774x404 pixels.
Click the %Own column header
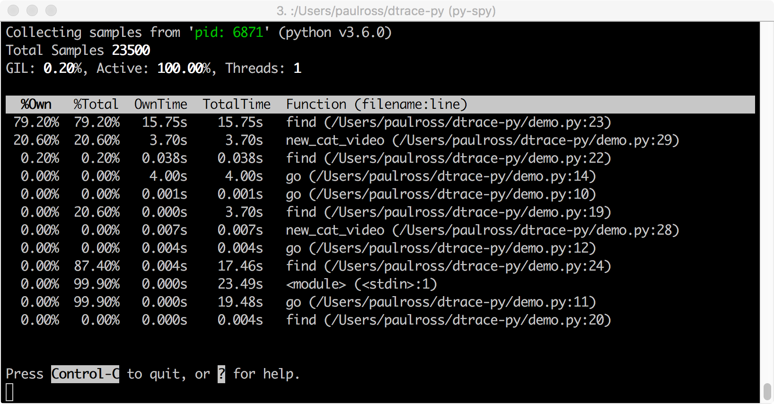tap(36, 104)
